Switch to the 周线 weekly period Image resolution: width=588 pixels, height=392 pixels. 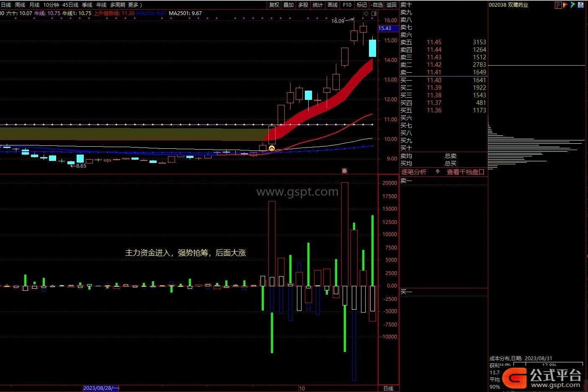[20, 5]
